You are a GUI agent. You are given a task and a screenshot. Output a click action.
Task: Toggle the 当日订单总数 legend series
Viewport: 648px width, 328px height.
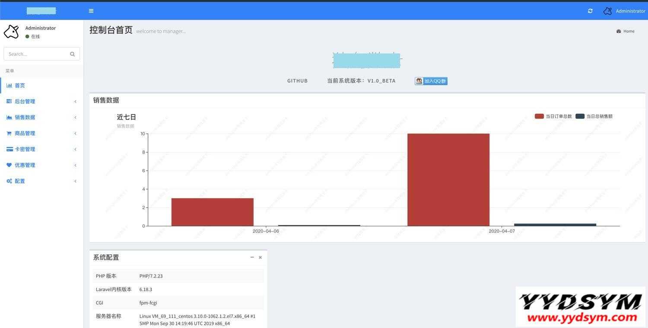tap(553, 116)
